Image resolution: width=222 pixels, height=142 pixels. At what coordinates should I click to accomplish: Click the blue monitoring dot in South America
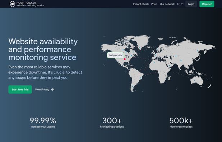(x=140, y=78)
